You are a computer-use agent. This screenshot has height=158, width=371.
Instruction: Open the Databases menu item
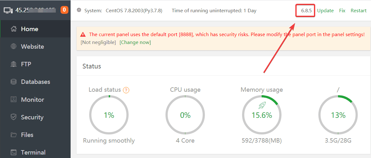pos(35,82)
